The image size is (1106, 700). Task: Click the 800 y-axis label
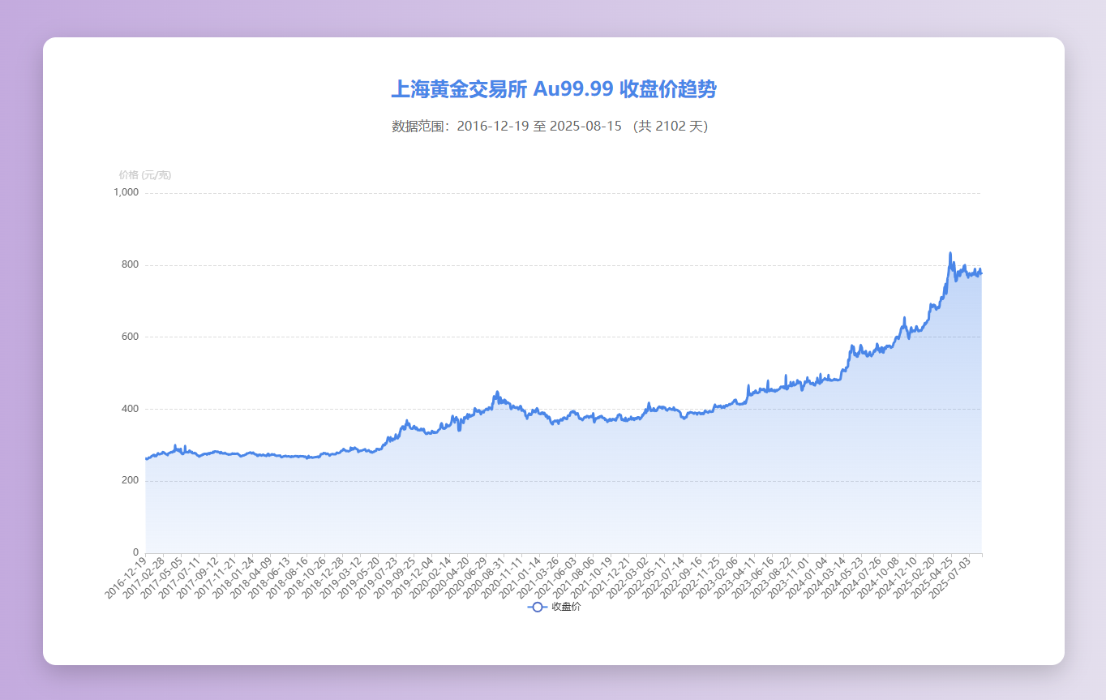coord(131,264)
